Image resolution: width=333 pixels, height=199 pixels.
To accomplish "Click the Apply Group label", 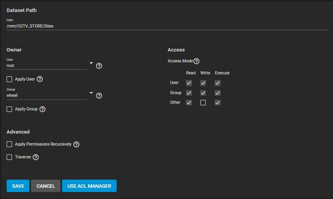I will tap(26, 109).
